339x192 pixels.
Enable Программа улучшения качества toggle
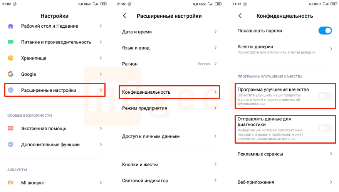[x=325, y=96]
